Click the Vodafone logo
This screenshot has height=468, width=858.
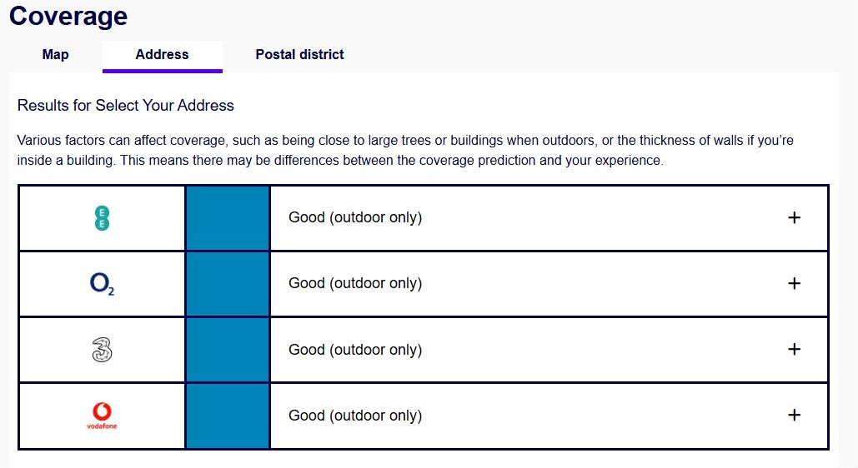[102, 416]
